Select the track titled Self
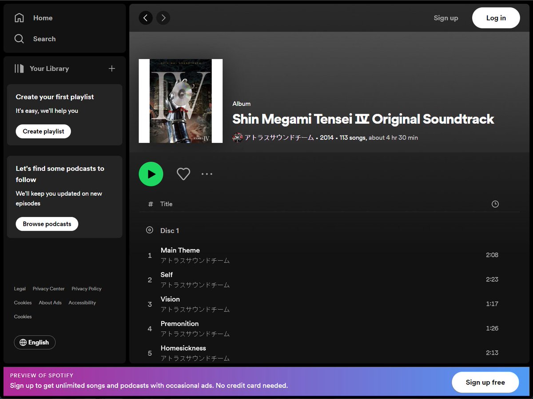The width and height of the screenshot is (533, 399). (329, 280)
